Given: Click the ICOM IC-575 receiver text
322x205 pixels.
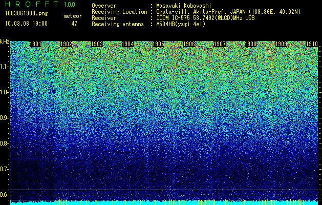Looking at the screenshot, I should [x=205, y=18].
